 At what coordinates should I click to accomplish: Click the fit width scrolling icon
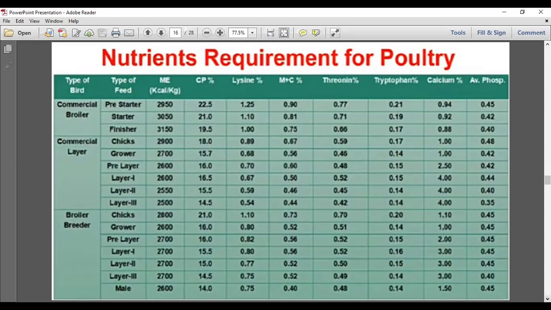[x=270, y=33]
